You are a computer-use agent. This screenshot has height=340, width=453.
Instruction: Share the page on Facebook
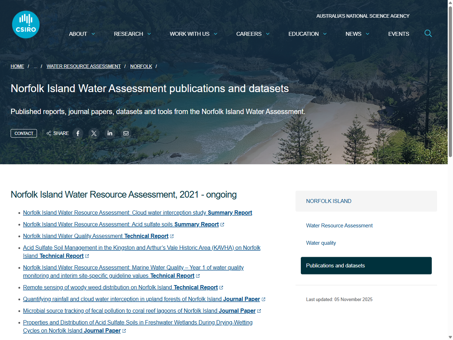(x=78, y=133)
